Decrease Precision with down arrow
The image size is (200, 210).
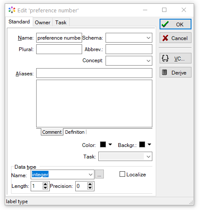point(90,188)
